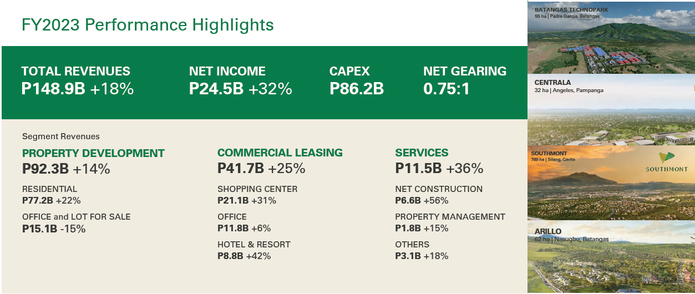Click the FY2023 Performance Highlights title
This screenshot has width=695, height=294.
(148, 25)
